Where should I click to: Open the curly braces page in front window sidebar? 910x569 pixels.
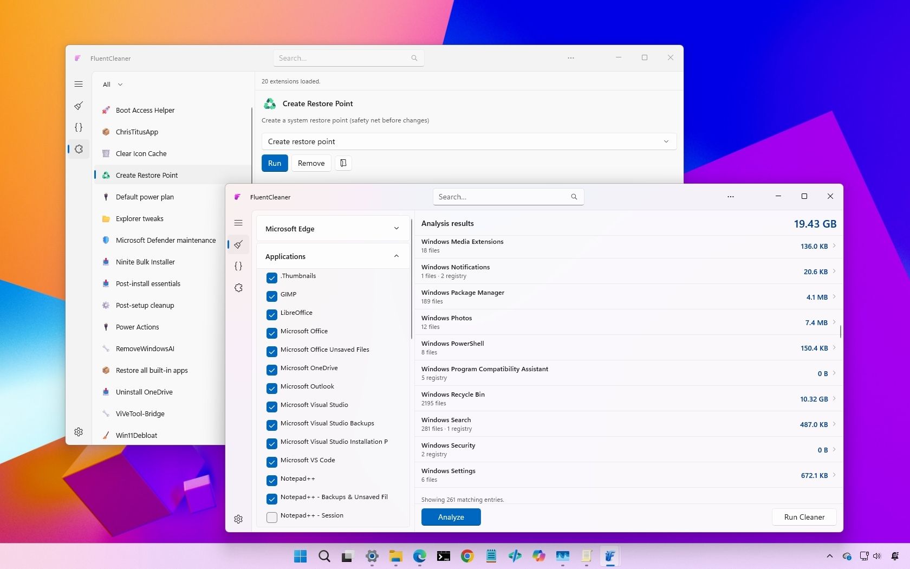click(238, 266)
